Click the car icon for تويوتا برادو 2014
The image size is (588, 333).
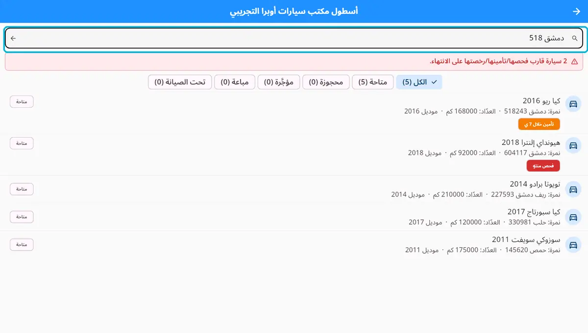(x=573, y=189)
